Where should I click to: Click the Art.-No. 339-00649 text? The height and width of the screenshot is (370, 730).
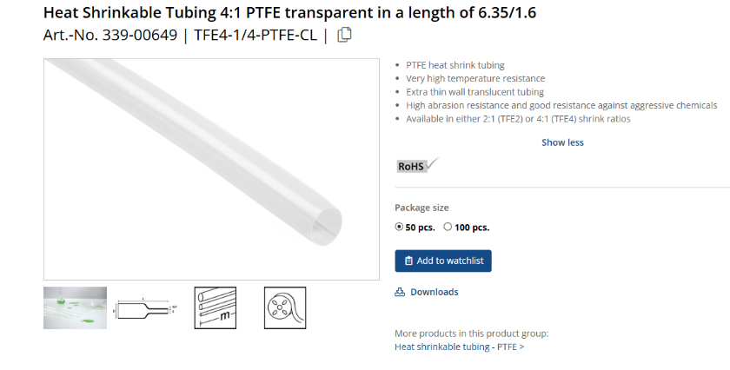(109, 36)
